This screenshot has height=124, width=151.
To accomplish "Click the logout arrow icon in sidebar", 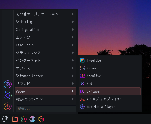I will [8, 84].
